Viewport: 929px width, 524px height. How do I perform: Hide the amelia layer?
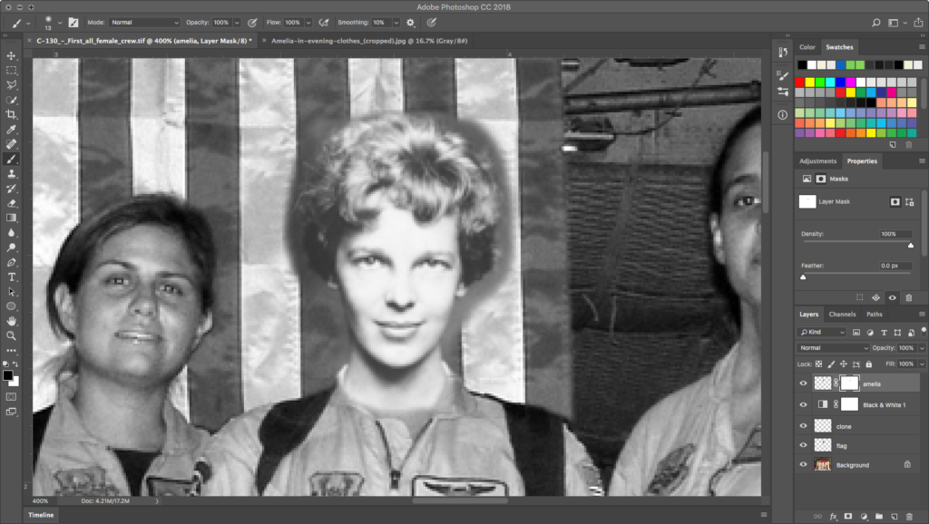click(803, 383)
